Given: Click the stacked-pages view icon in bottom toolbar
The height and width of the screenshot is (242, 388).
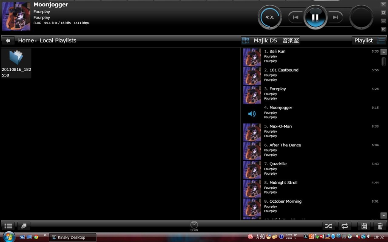Looking at the screenshot, I should [x=24, y=226].
